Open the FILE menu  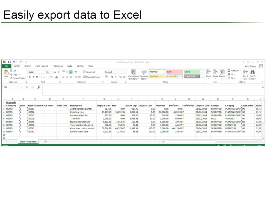(7, 66)
